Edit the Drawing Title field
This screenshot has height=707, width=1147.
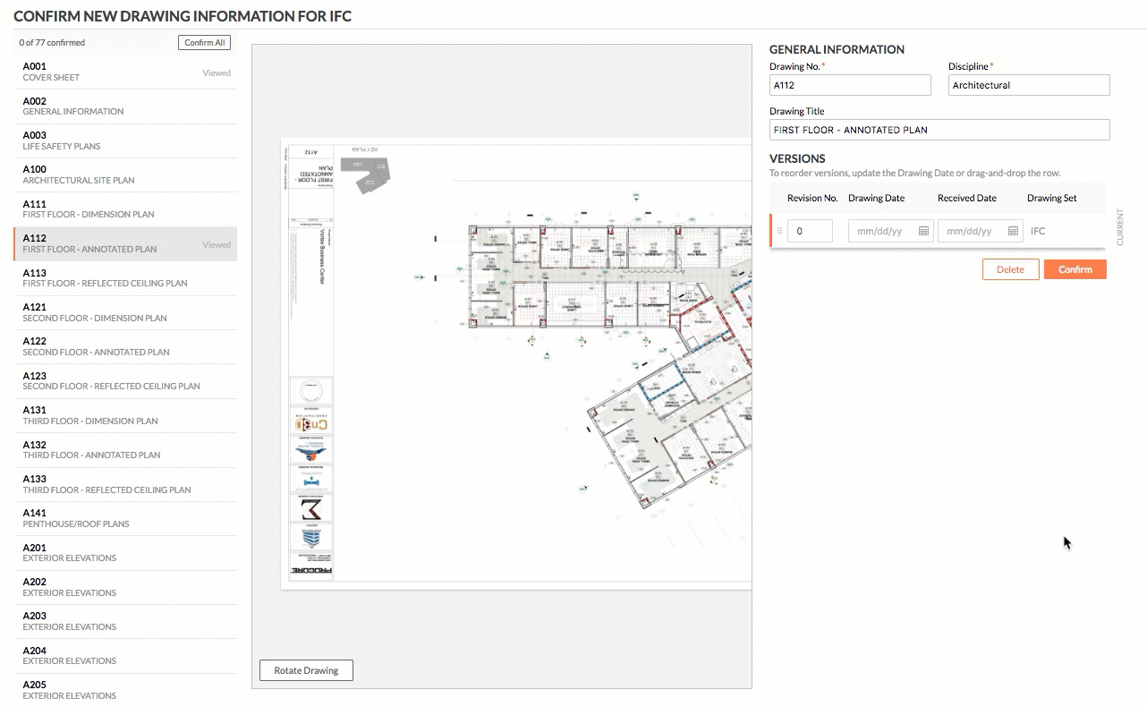(x=939, y=130)
